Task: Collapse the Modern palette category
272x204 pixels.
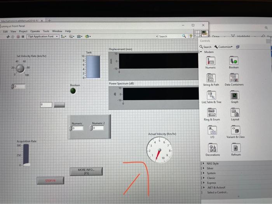Action: tap(201, 52)
